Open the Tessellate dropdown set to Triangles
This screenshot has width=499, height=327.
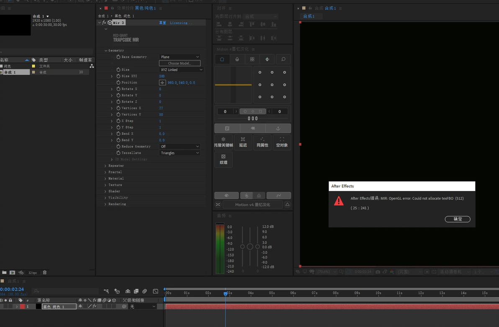180,153
